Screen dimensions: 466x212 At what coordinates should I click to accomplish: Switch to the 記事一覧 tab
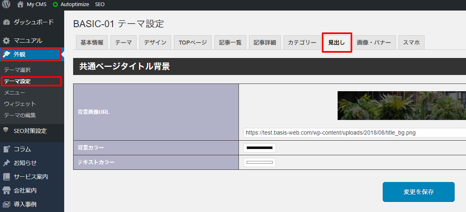(230, 43)
